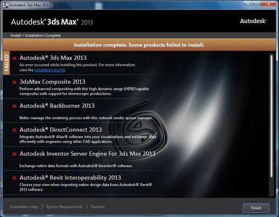
Task: Click the red X icon beside Autodesk Backburner 2013
Action: pos(14,106)
